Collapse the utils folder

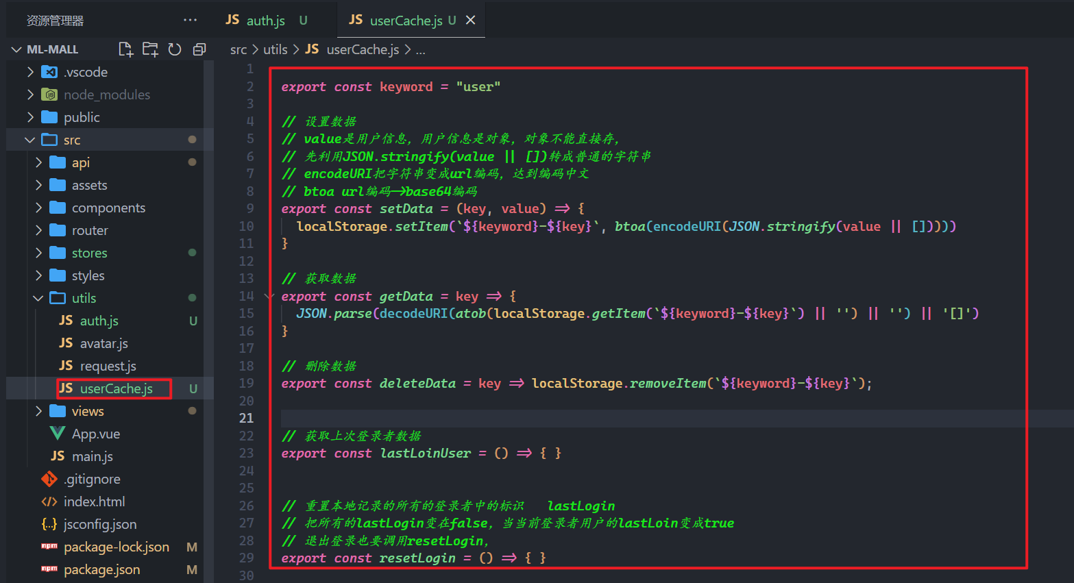click(38, 298)
